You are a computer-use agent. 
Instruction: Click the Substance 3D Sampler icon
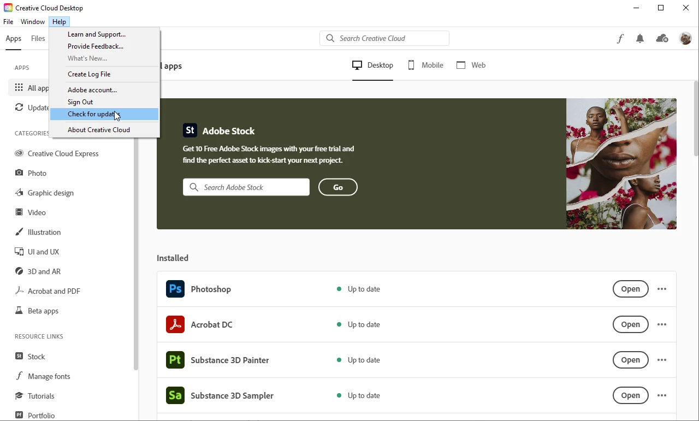(x=175, y=395)
